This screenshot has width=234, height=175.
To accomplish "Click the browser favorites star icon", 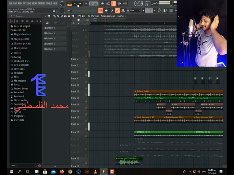I will coord(37,21).
